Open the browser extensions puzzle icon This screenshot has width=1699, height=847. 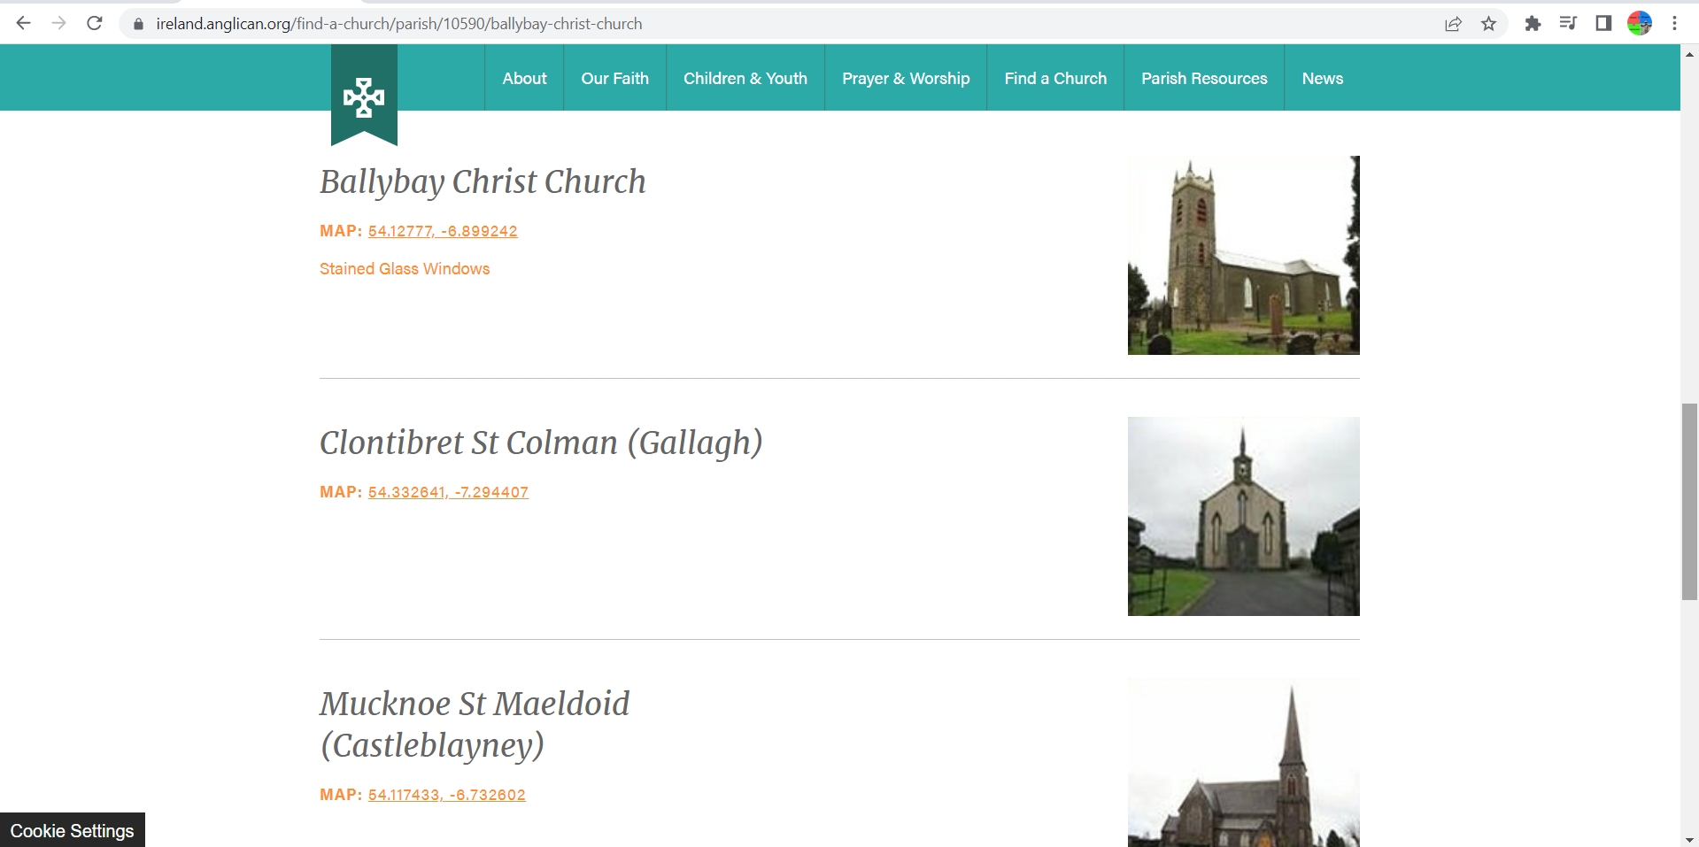pos(1533,24)
